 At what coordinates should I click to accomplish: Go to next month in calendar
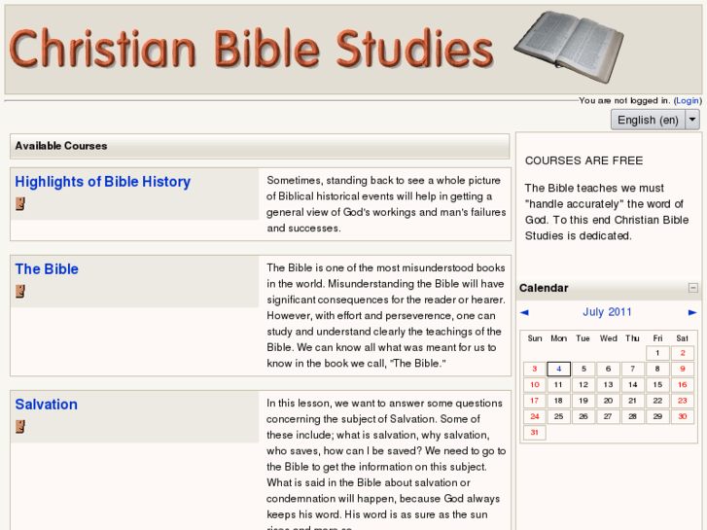pyautogui.click(x=692, y=313)
